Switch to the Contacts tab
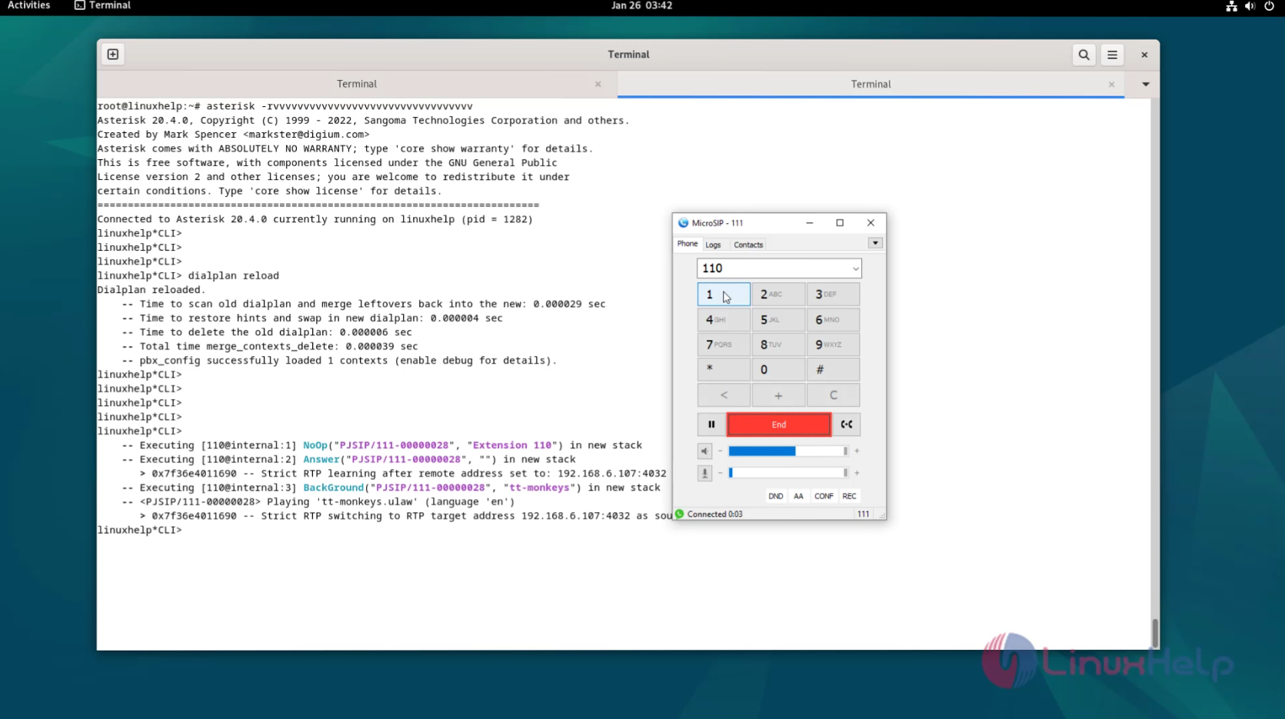The width and height of the screenshot is (1285, 719). [x=748, y=245]
